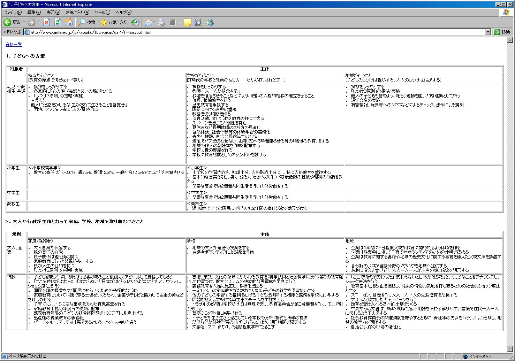Click the Research books icon
The image size is (515, 361).
[x=198, y=22]
